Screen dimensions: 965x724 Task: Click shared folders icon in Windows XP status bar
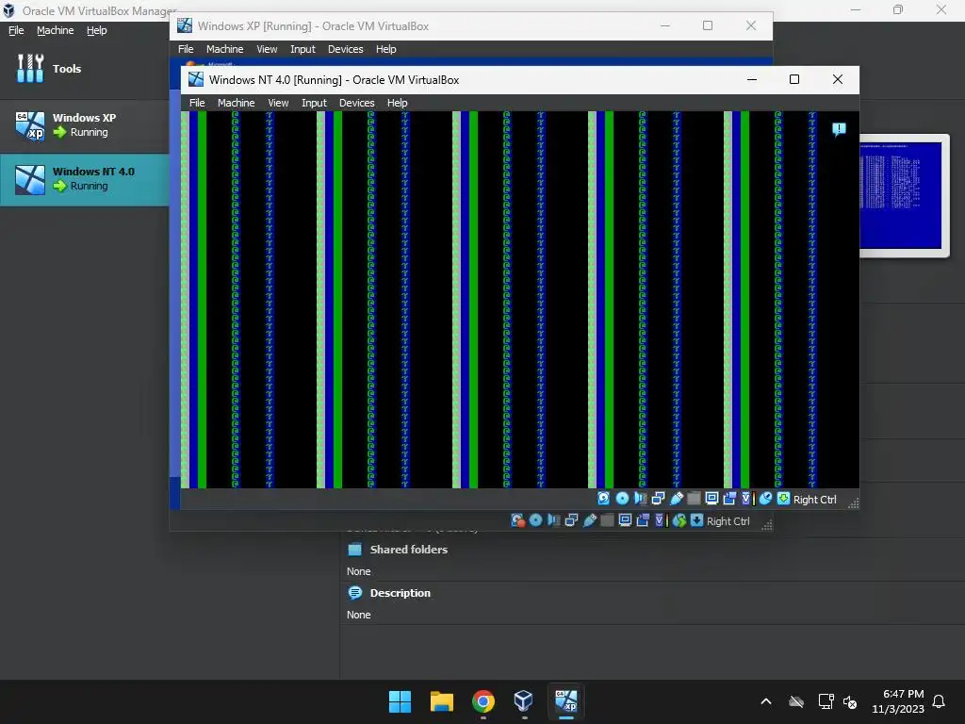[607, 520]
